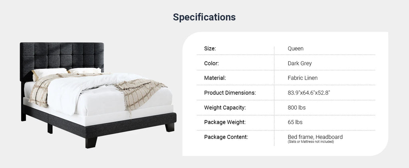Select the Fabric Linen value
409x168 pixels.
[x=303, y=78]
